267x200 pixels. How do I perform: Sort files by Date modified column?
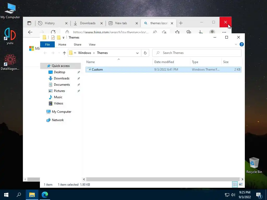click(171, 62)
